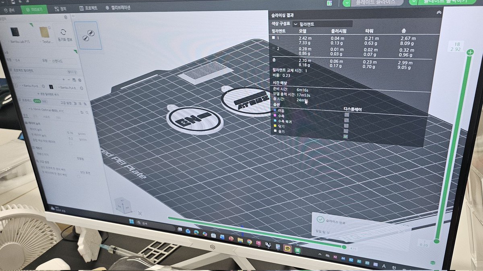Open filament settings gear icon

79,80
